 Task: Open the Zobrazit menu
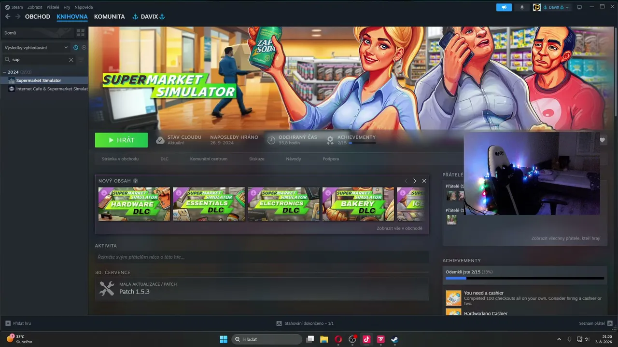[35, 7]
